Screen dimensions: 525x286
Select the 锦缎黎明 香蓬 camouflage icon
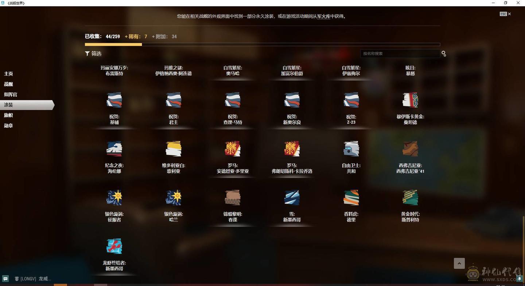coord(233,198)
